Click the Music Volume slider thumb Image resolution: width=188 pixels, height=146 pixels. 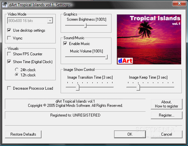tap(106, 57)
